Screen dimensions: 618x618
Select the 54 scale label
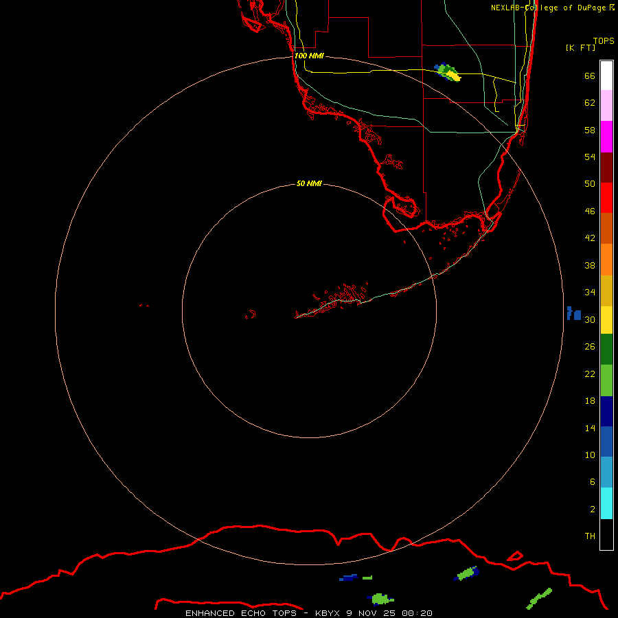click(590, 157)
